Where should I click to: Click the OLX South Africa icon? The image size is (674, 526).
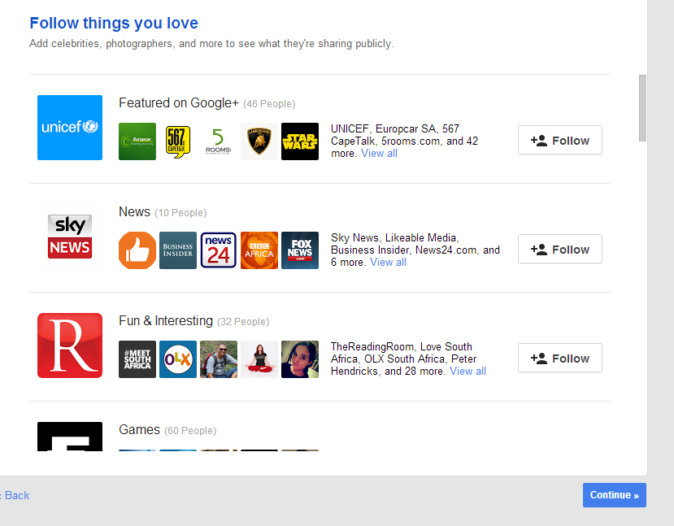(178, 359)
